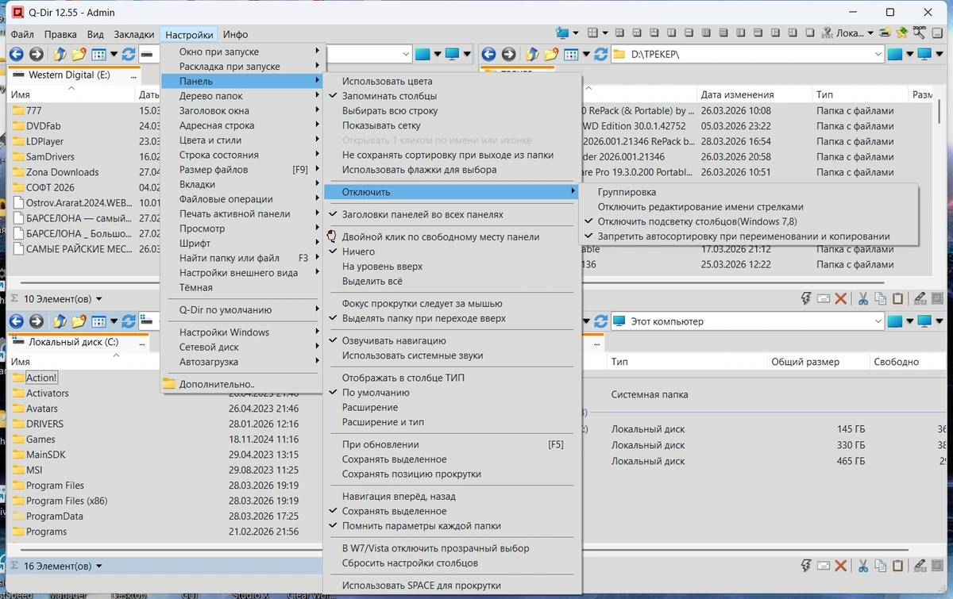Image resolution: width=953 pixels, height=599 pixels.
Task: Click blue square icon beside D:\ТРЕКЕР\ address
Action: (x=895, y=54)
